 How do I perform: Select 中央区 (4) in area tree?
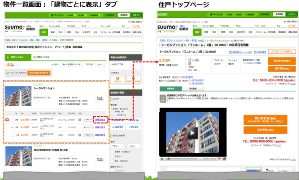(118, 112)
